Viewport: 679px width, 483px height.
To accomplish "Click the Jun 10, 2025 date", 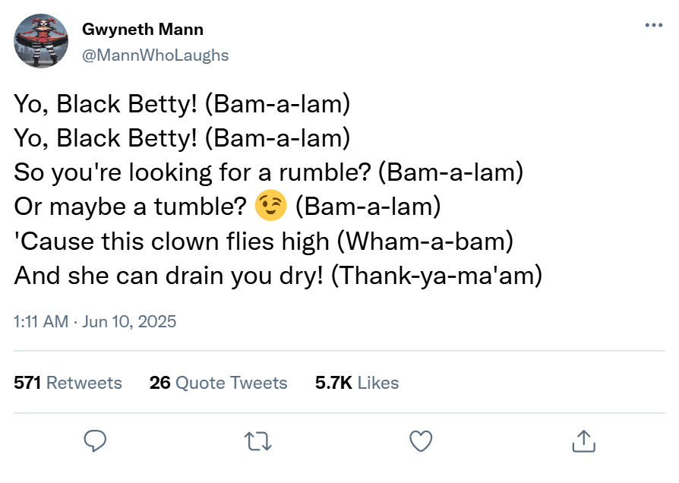I will pos(129,321).
